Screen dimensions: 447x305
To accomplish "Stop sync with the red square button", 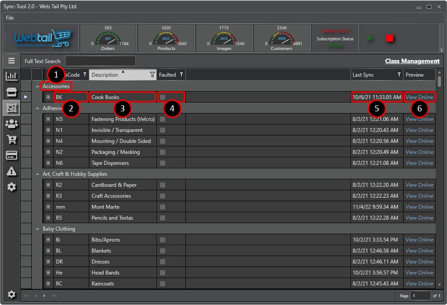I will coord(389,39).
